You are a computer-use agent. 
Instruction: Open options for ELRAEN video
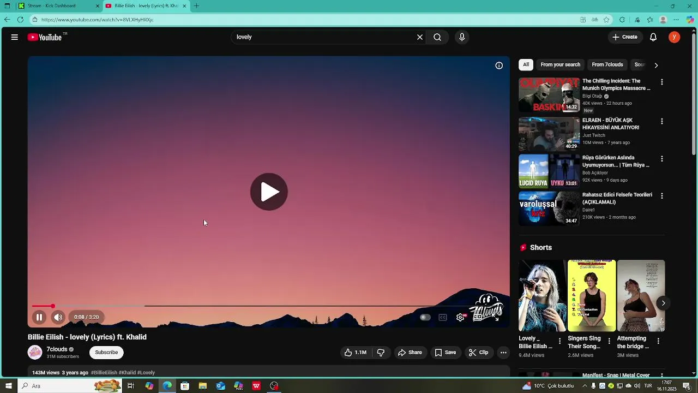[x=662, y=121]
